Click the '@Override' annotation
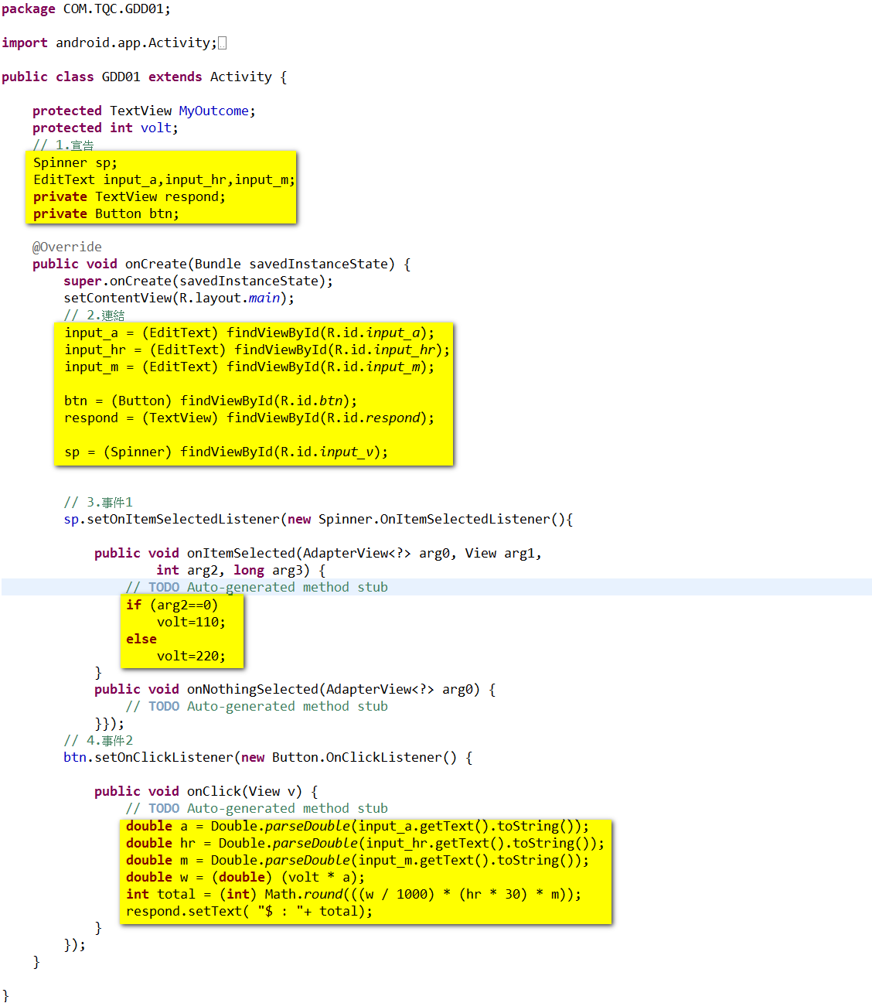The height and width of the screenshot is (1003, 872). click(67, 247)
